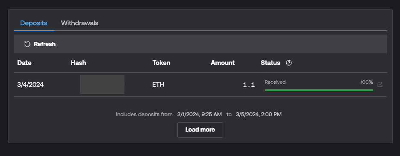Viewport: 400px width, 156px height.
Task: Click the Refresh text label
Action: (x=44, y=44)
